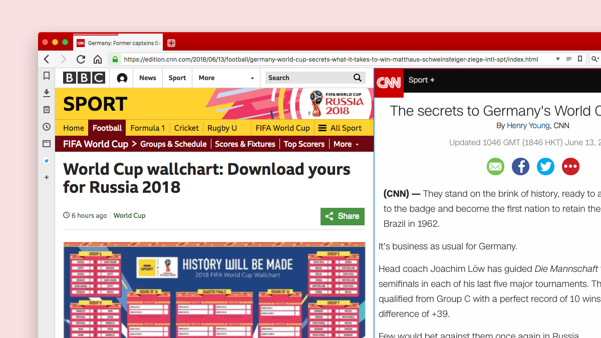The width and height of the screenshot is (601, 338).
Task: Open FIFA World Cup in sport nav
Action: tap(282, 128)
